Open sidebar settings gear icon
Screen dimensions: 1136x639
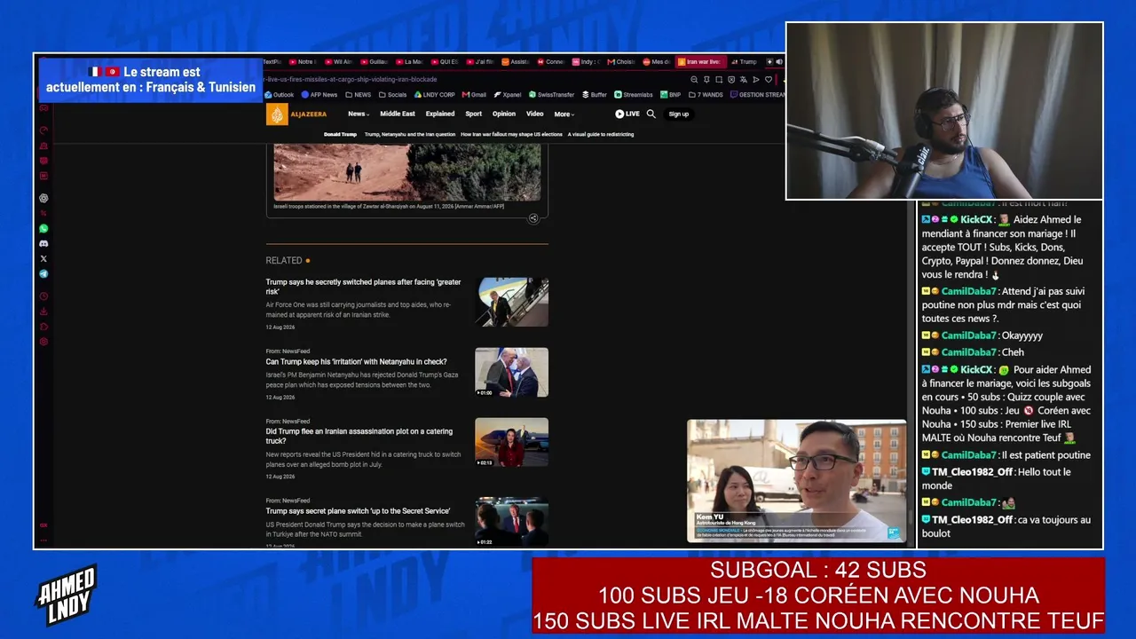(x=43, y=342)
